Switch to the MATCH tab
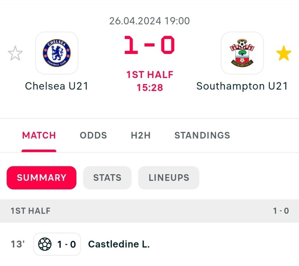299x266 pixels. click(x=39, y=135)
